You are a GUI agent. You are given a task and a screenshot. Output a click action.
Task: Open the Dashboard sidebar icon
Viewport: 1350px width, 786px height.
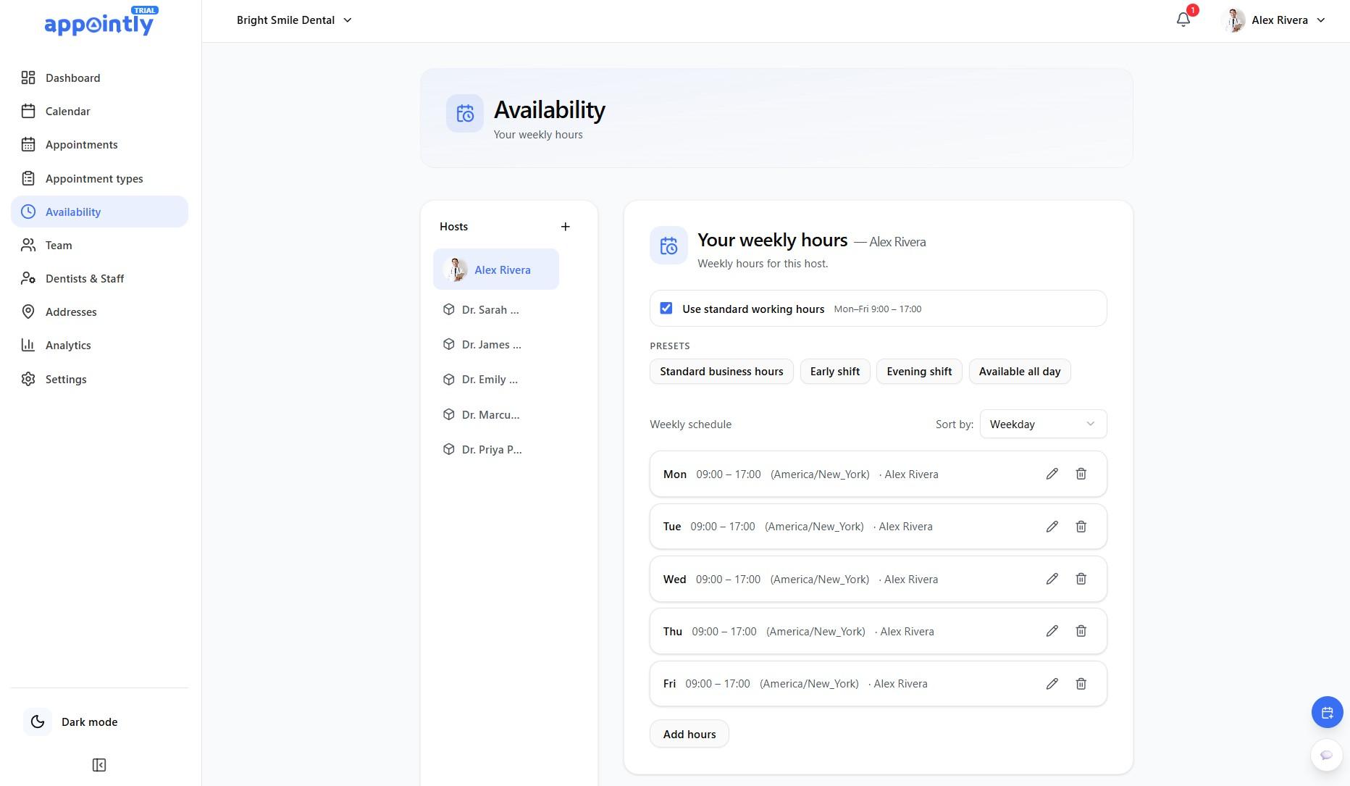pyautogui.click(x=28, y=78)
